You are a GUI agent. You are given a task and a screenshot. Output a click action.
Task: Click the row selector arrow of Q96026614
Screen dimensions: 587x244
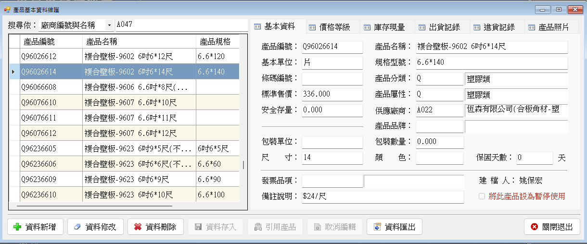point(14,72)
